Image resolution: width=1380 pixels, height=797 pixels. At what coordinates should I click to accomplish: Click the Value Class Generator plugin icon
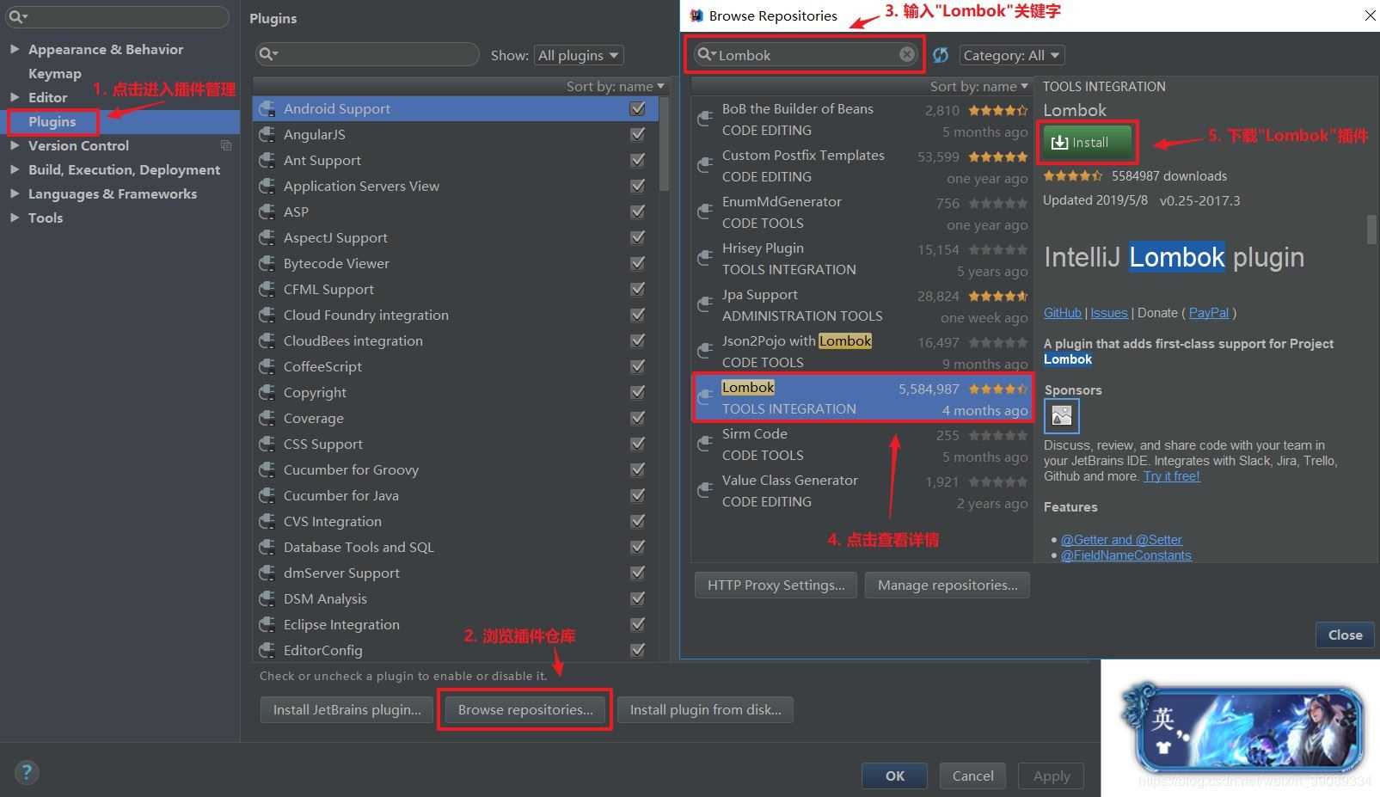[705, 491]
